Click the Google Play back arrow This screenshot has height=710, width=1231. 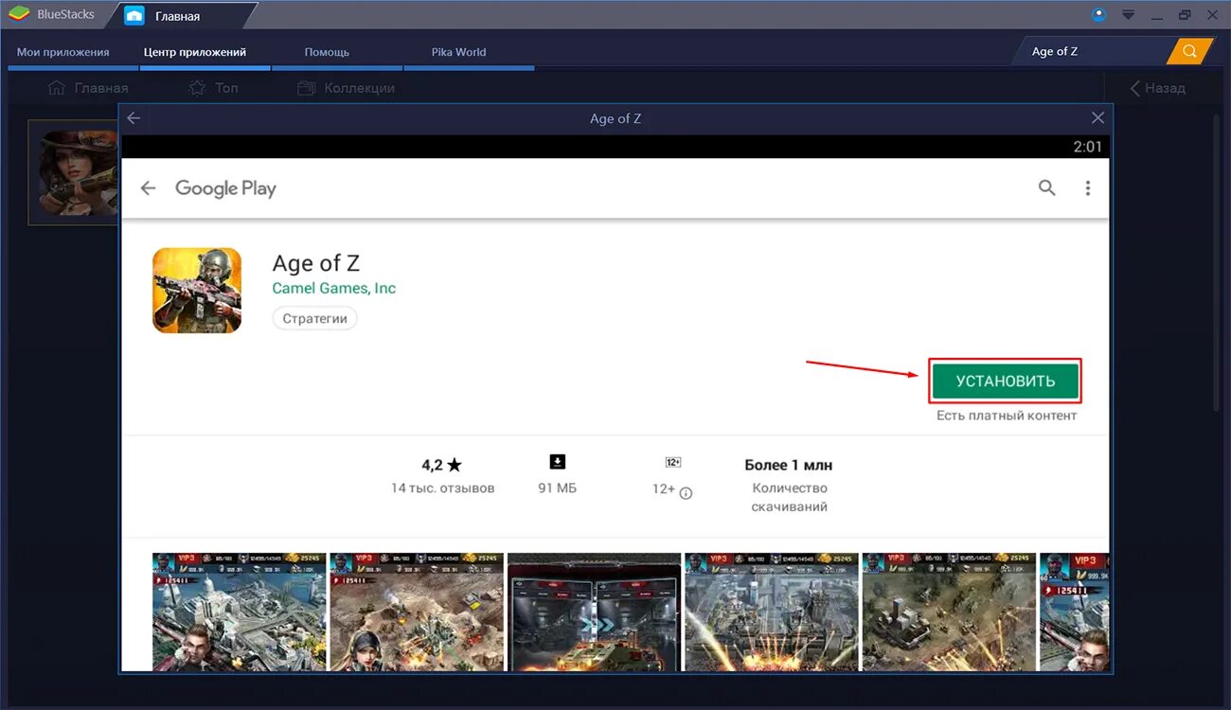point(148,188)
